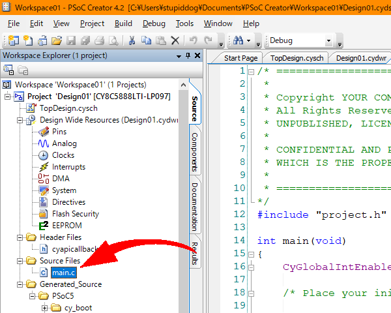Open the Edit menu
This screenshot has height=313, width=391.
36,23
